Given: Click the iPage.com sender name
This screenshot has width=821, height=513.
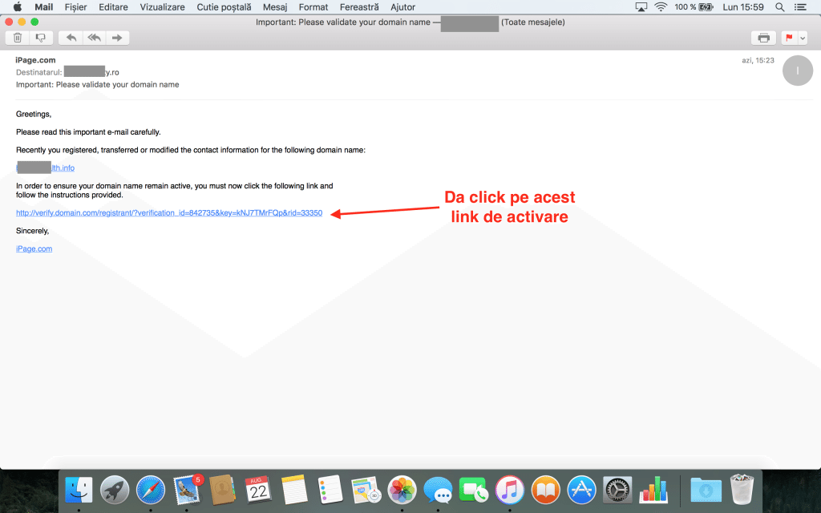Looking at the screenshot, I should coord(35,60).
